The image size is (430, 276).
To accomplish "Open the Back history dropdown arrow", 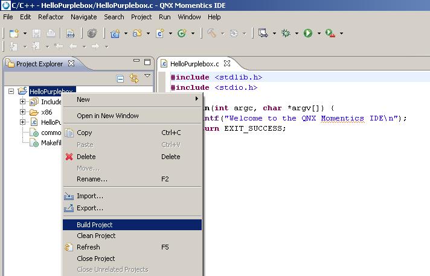I will coord(84,46).
